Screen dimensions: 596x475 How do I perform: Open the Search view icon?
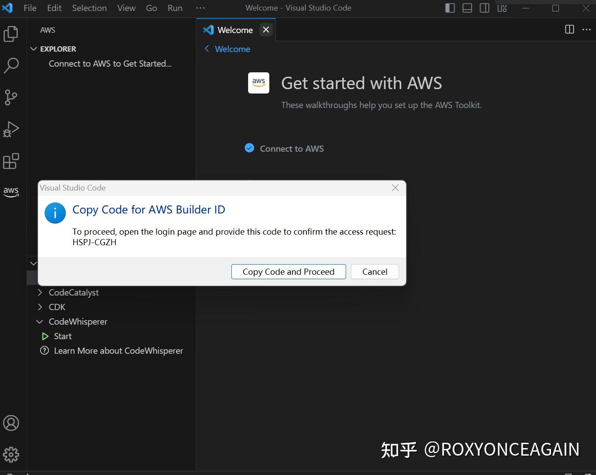tap(11, 66)
